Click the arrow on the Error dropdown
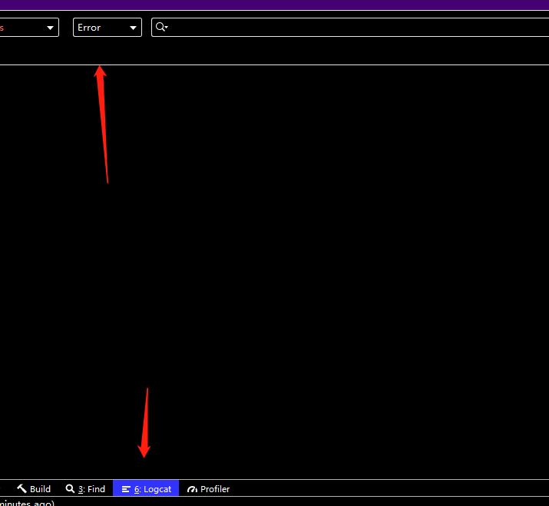 point(134,28)
